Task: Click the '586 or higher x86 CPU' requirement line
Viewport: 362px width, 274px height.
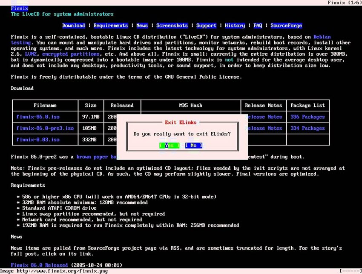Action: (119, 197)
